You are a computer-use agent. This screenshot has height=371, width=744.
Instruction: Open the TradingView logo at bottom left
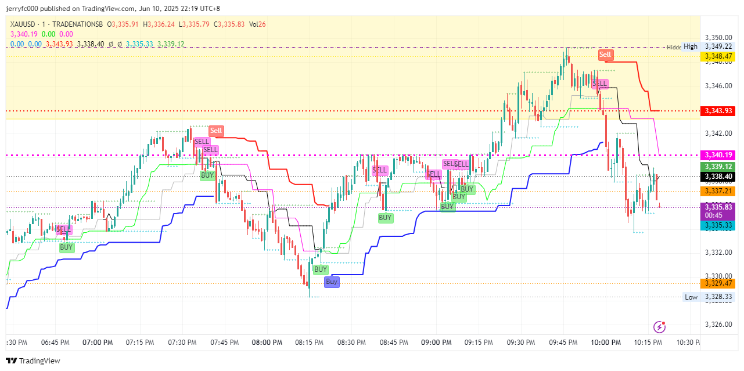33,361
